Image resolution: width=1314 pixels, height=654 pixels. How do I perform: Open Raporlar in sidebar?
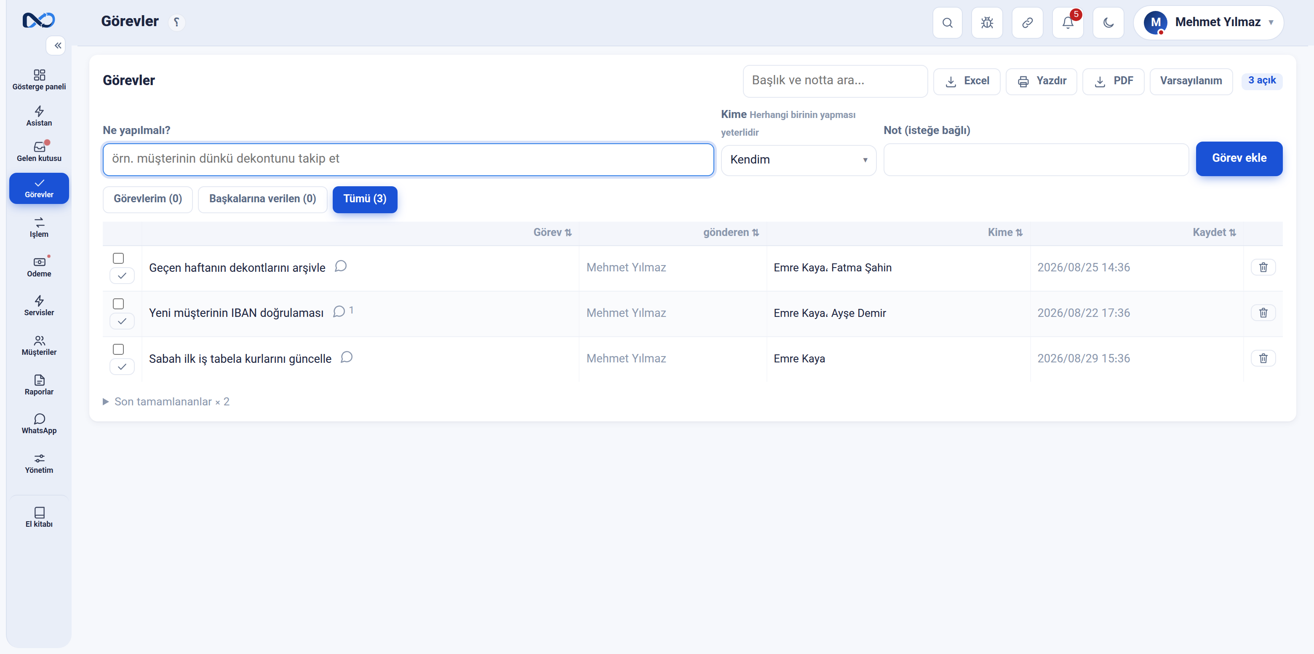pos(39,385)
